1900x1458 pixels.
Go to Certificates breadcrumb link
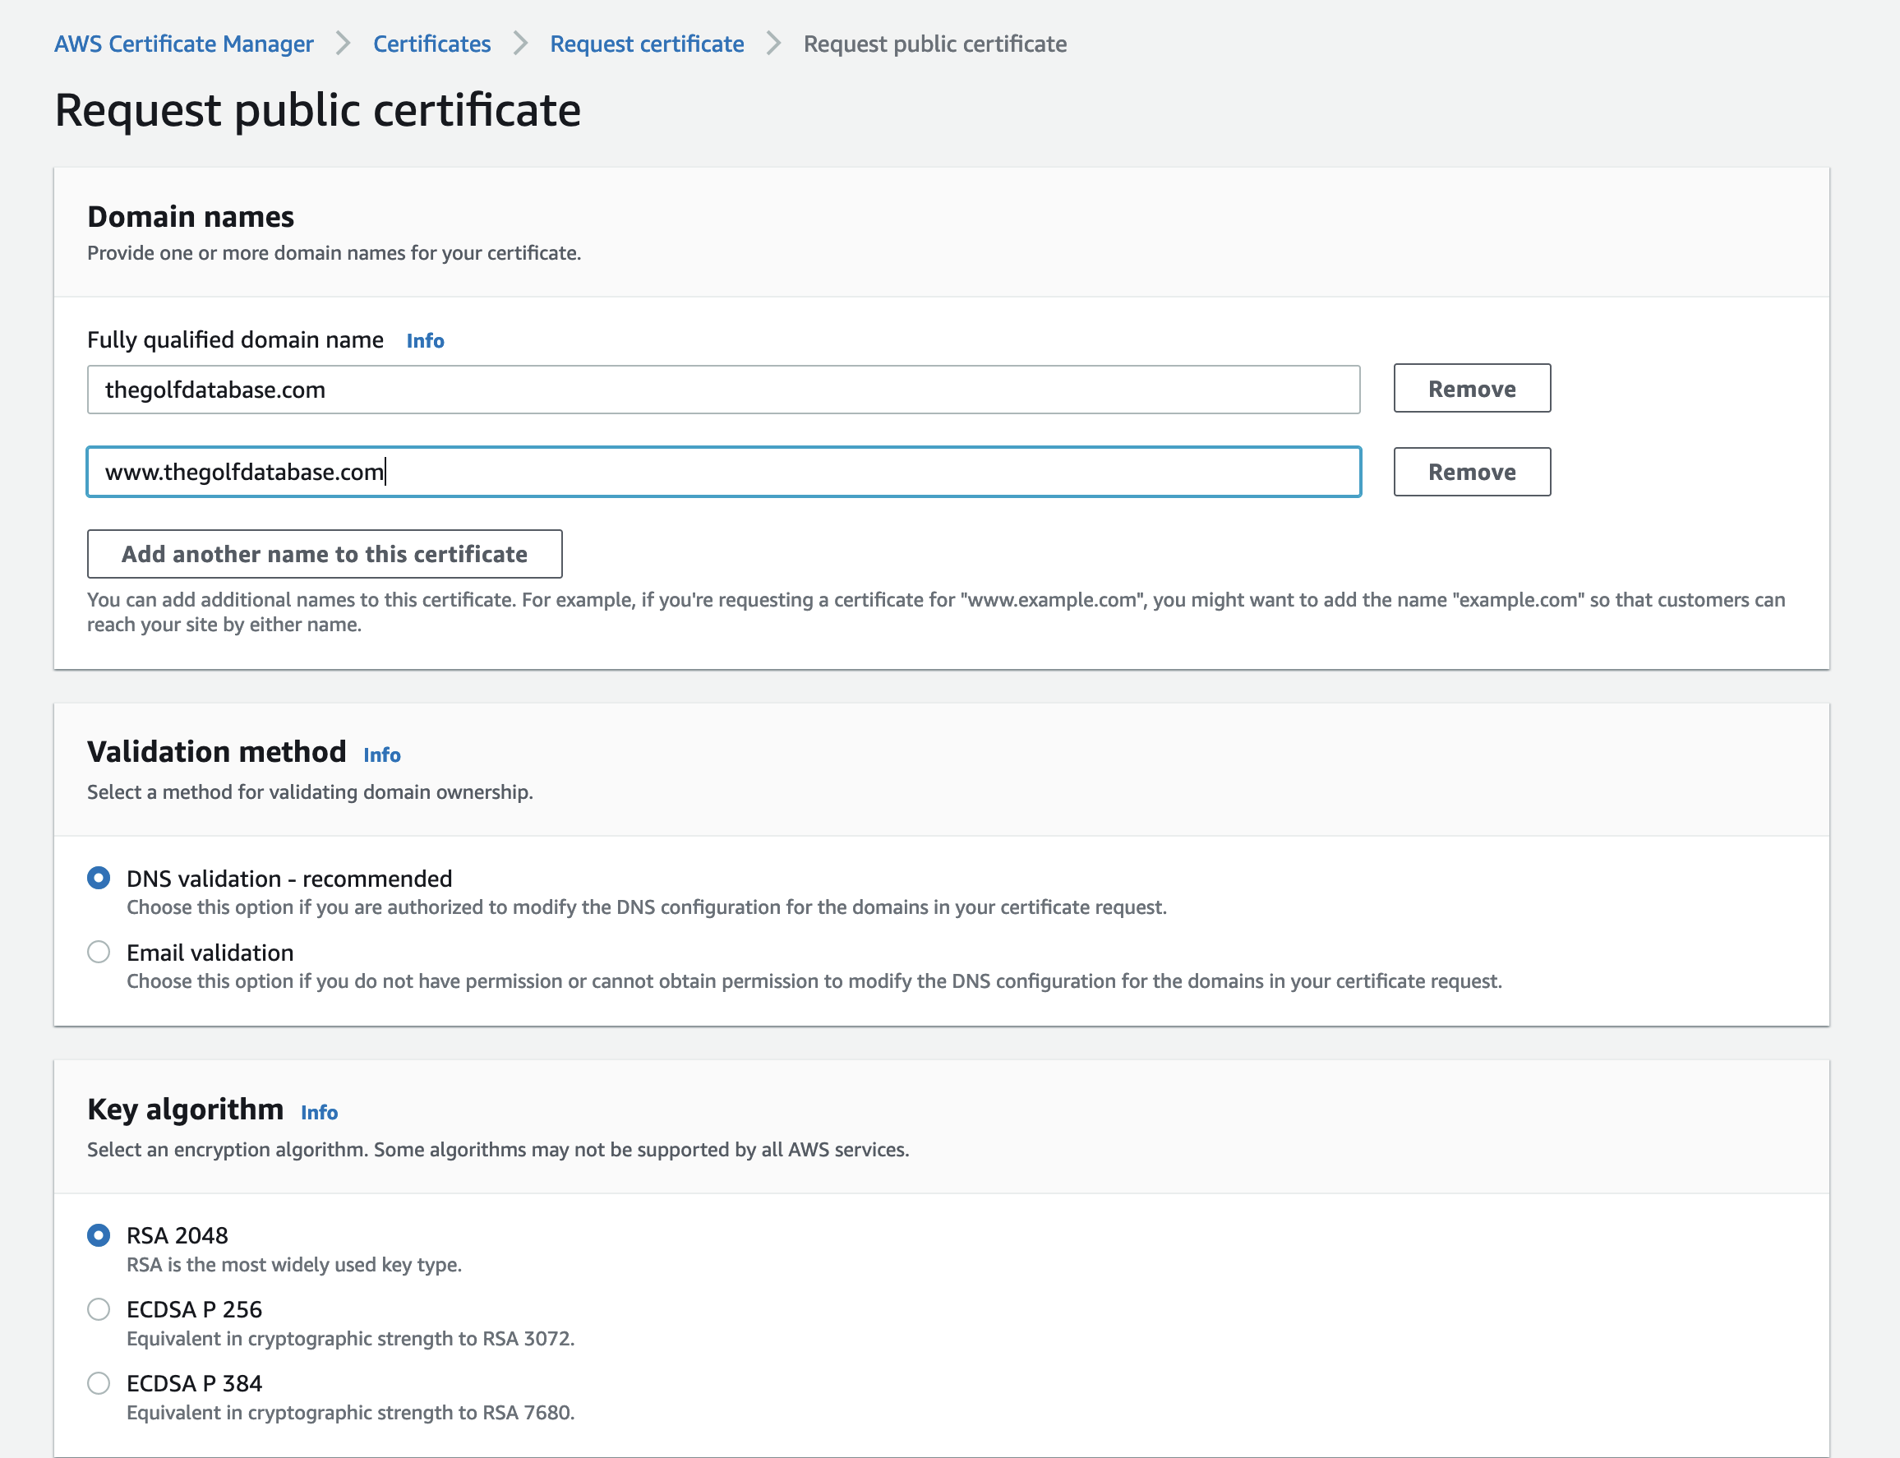pyautogui.click(x=431, y=44)
